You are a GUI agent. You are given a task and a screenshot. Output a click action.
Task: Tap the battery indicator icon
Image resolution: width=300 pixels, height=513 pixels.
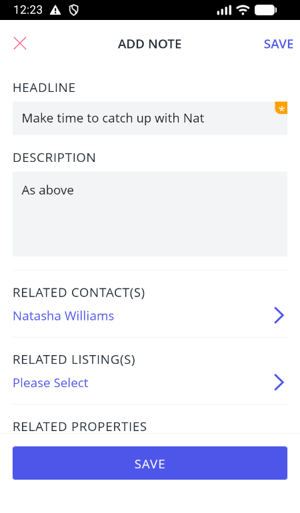pos(265,10)
